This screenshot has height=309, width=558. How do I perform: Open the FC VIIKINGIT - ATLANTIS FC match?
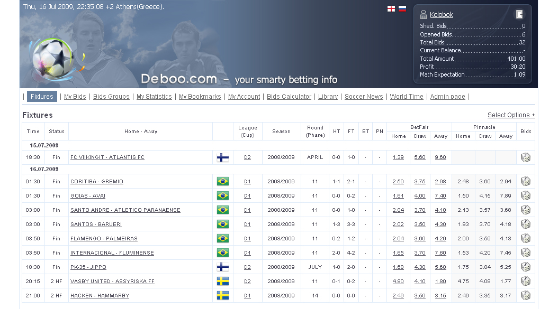tap(107, 157)
